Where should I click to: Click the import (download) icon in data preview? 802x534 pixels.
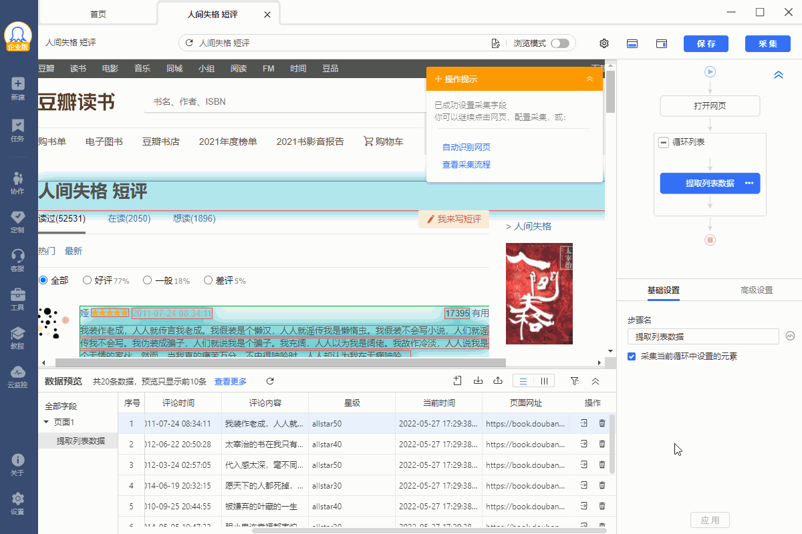click(x=478, y=380)
